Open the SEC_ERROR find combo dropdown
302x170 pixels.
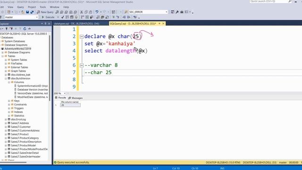(167, 12)
